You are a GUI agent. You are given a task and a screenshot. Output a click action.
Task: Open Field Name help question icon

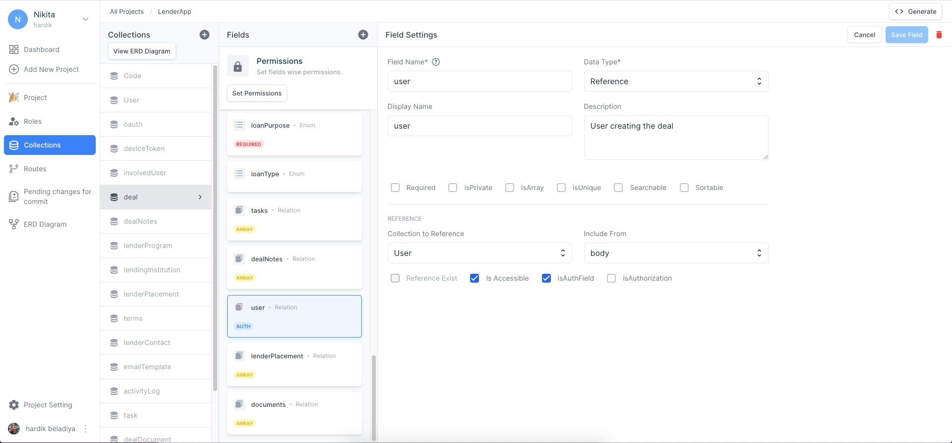[x=436, y=62]
